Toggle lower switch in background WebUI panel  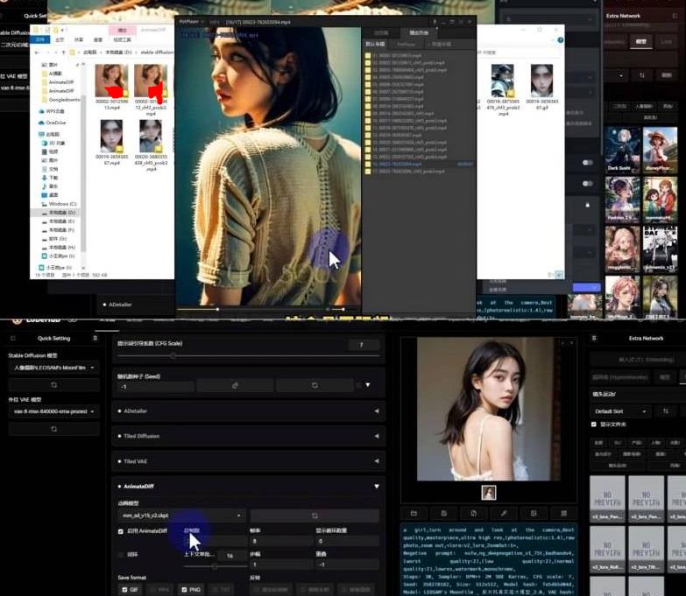click(x=588, y=184)
